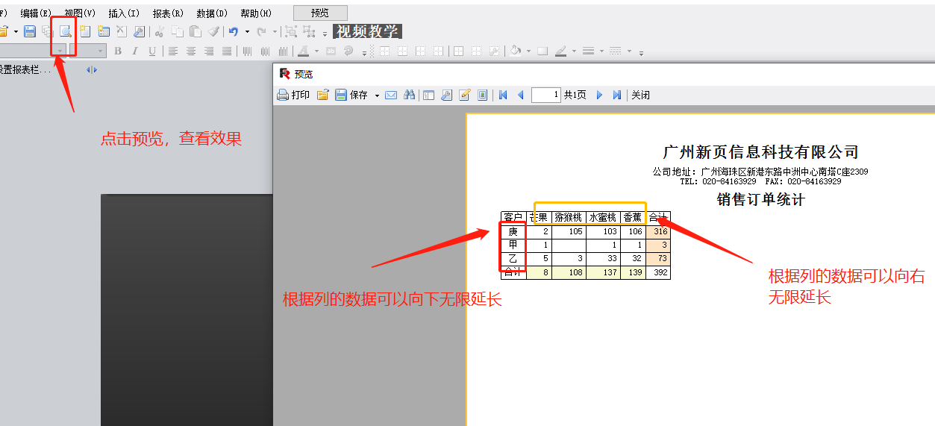Open the 编辑(E) menu

click(36, 13)
